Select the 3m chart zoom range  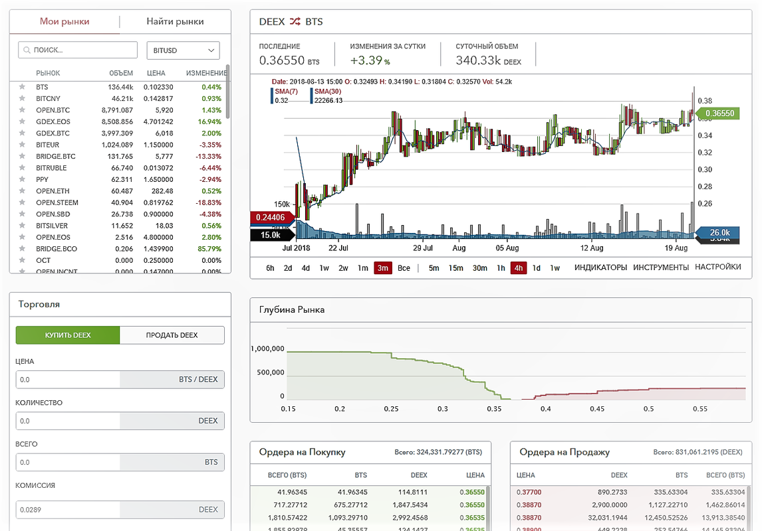click(383, 267)
